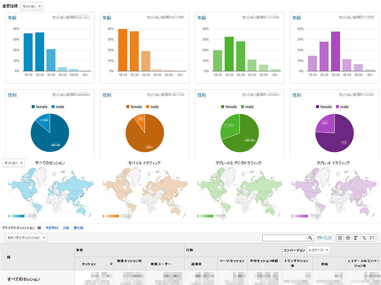Image resolution: width=381 pixels, height=285 pixels.
Task: Open 性別 title of the blue pie card
Action: tap(12, 95)
